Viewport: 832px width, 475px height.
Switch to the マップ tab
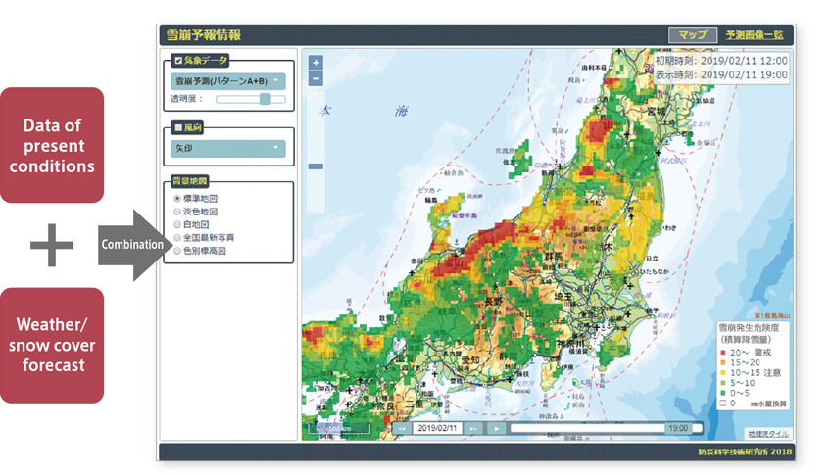(x=693, y=35)
